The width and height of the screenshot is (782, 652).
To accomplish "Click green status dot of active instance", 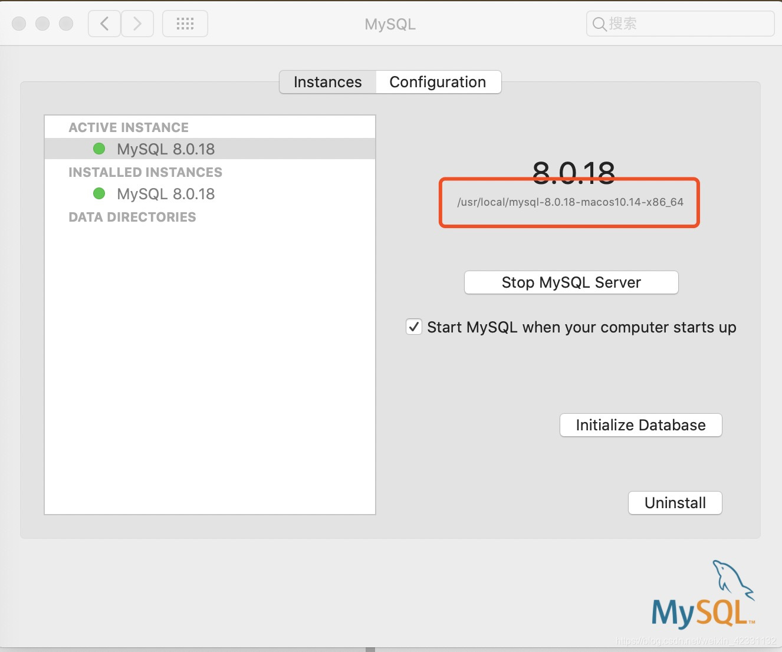I will 99,149.
